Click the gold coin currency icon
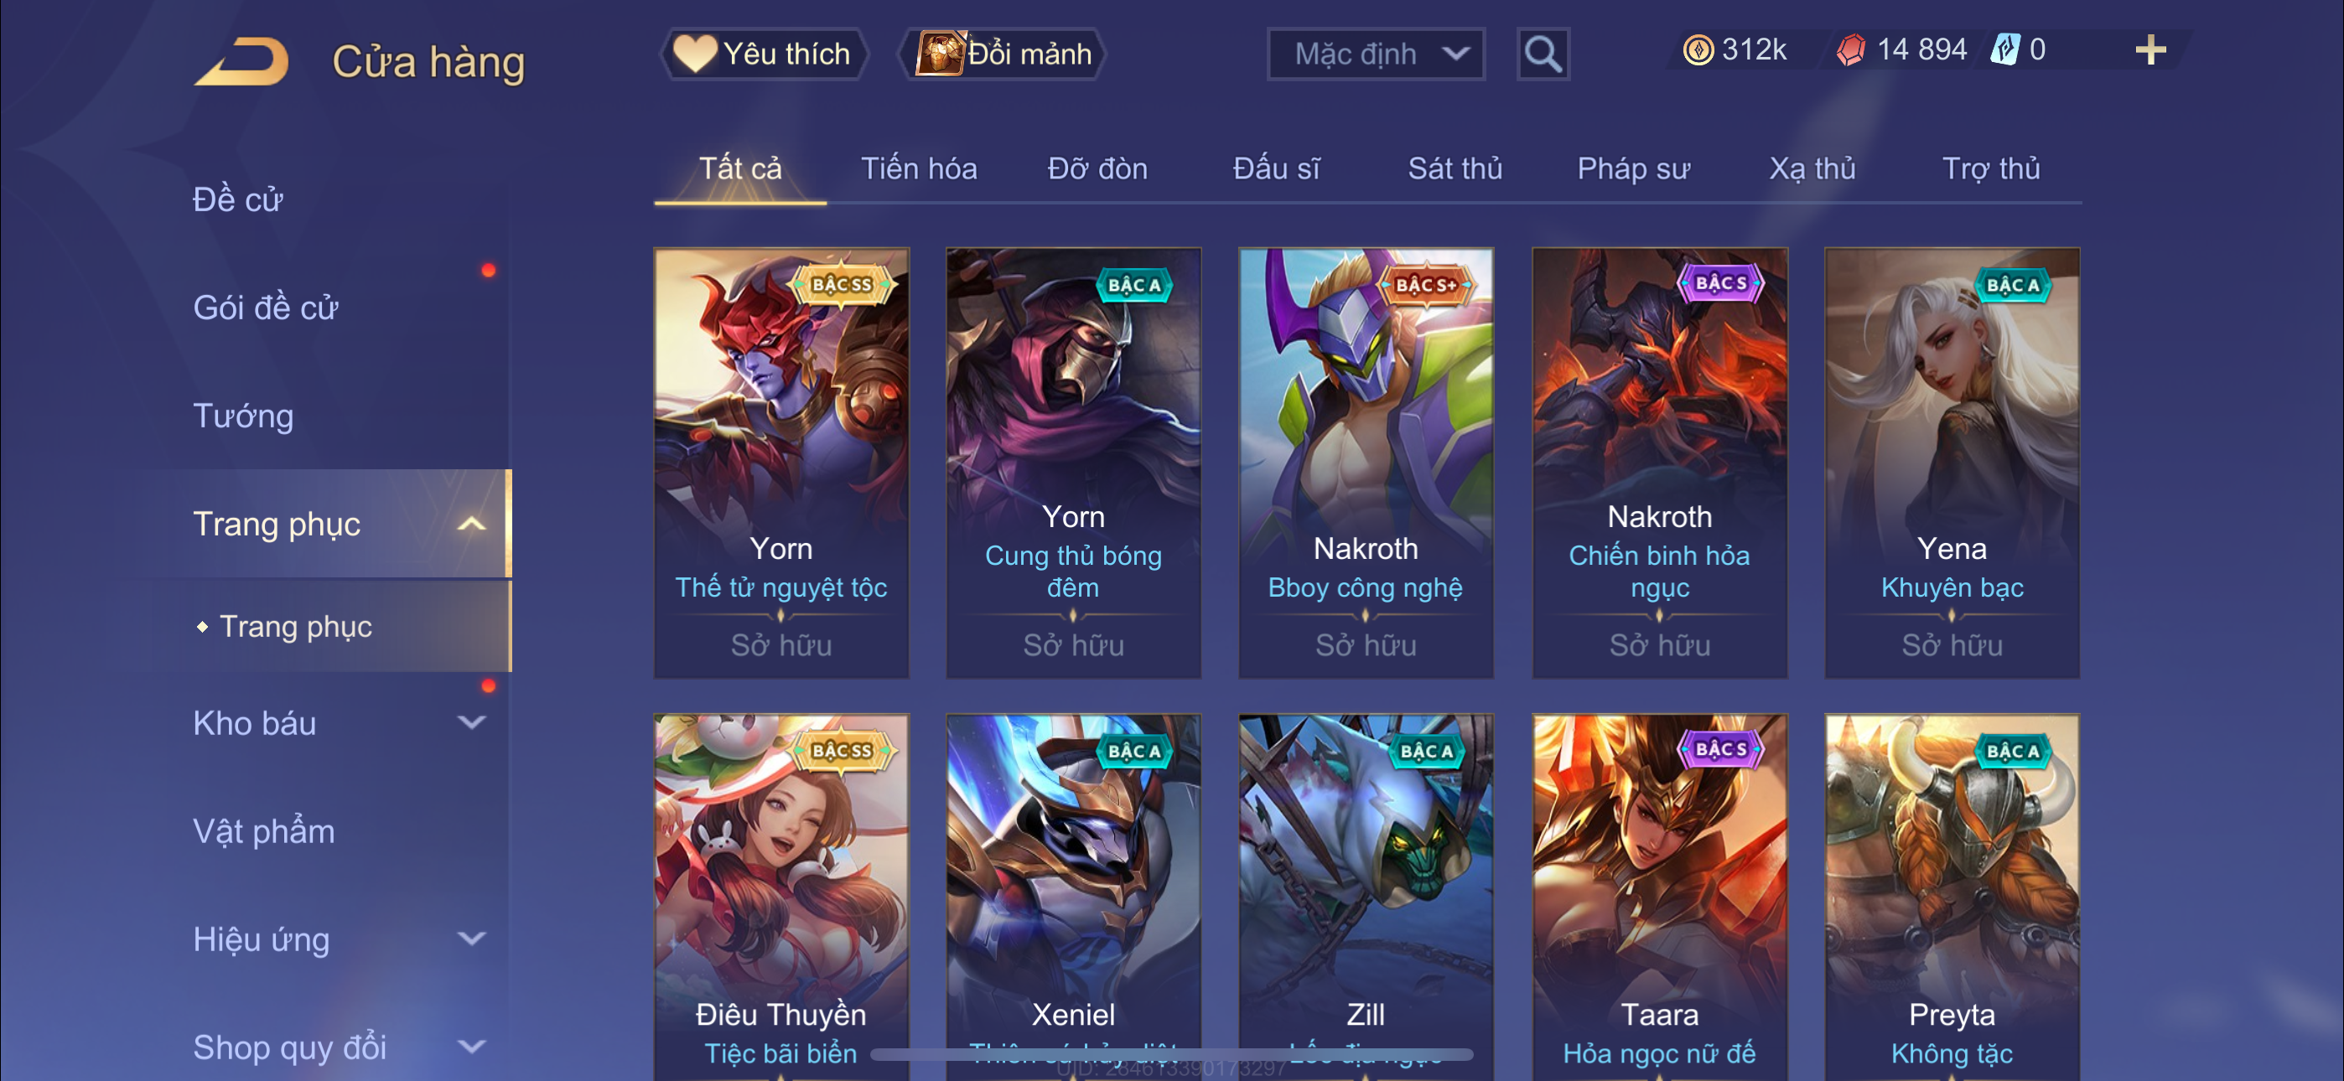2344x1081 pixels. pos(1698,50)
